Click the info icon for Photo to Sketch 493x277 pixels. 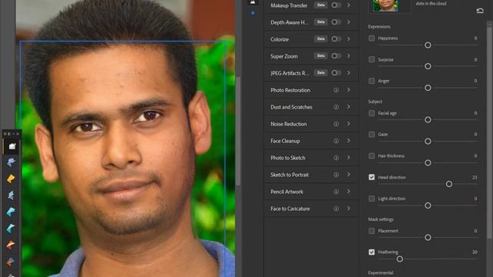tap(336, 158)
